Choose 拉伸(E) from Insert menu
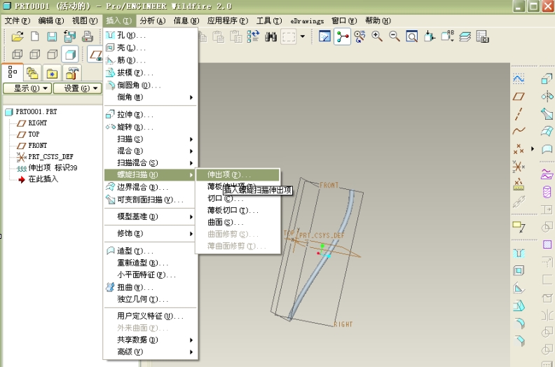The width and height of the screenshot is (555, 367). coord(150,115)
